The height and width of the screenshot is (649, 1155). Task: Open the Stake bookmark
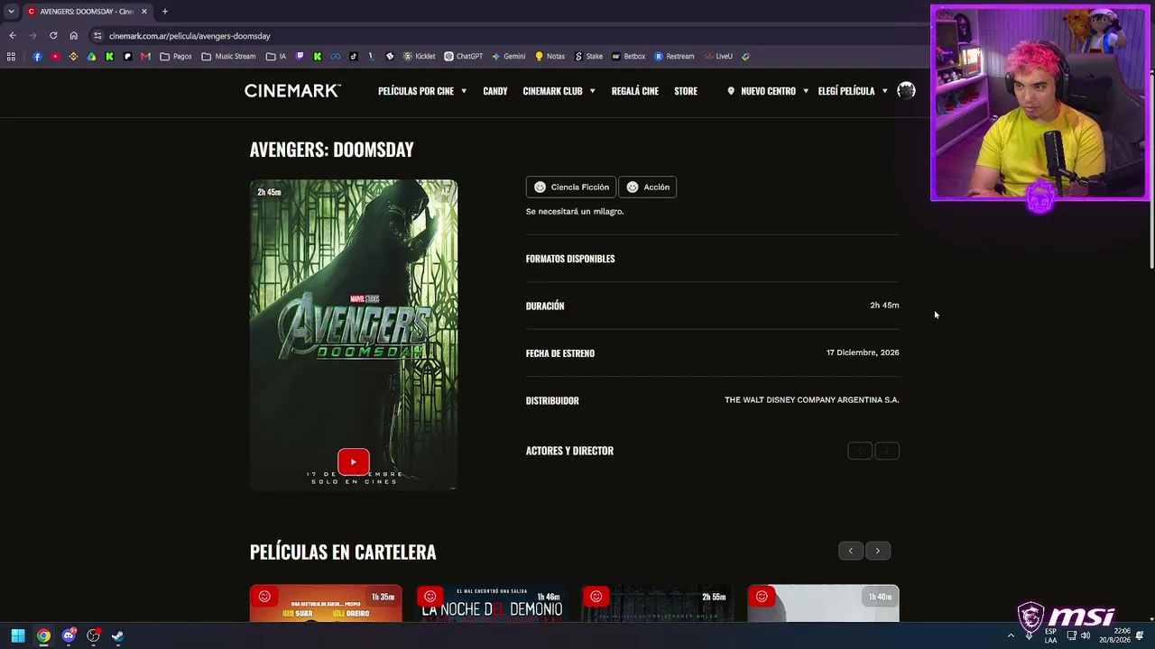coord(588,56)
